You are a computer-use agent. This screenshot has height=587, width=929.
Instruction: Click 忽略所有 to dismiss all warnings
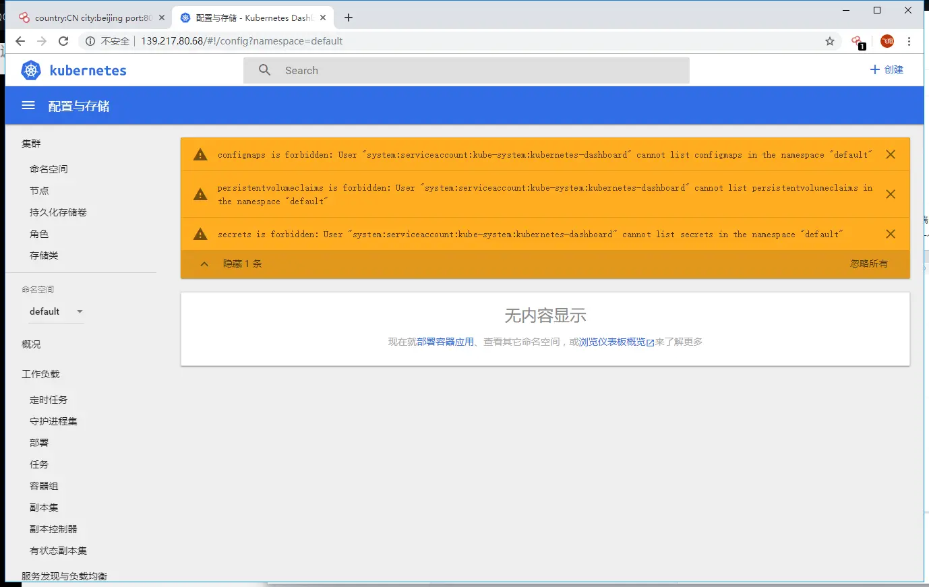click(x=869, y=264)
